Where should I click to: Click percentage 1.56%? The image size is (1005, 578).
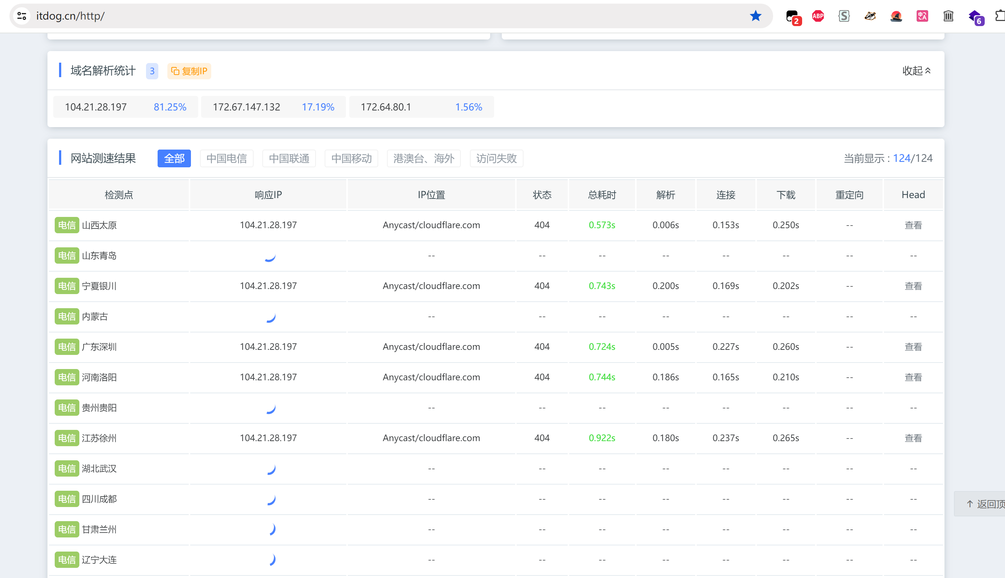point(468,107)
